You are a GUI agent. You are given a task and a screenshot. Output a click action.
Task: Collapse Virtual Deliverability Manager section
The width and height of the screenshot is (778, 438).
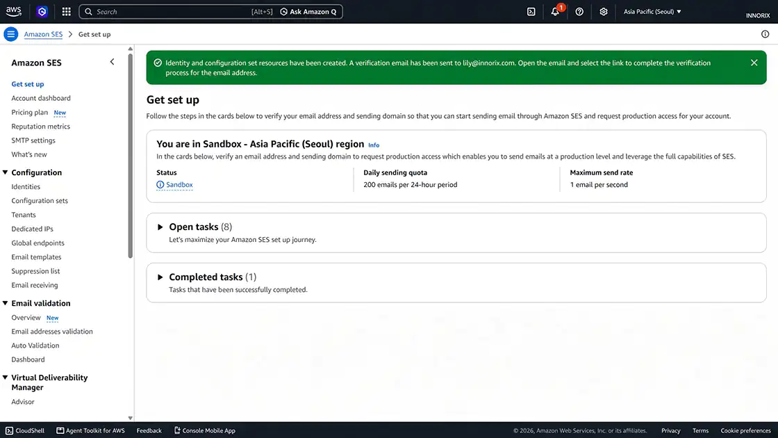point(6,378)
